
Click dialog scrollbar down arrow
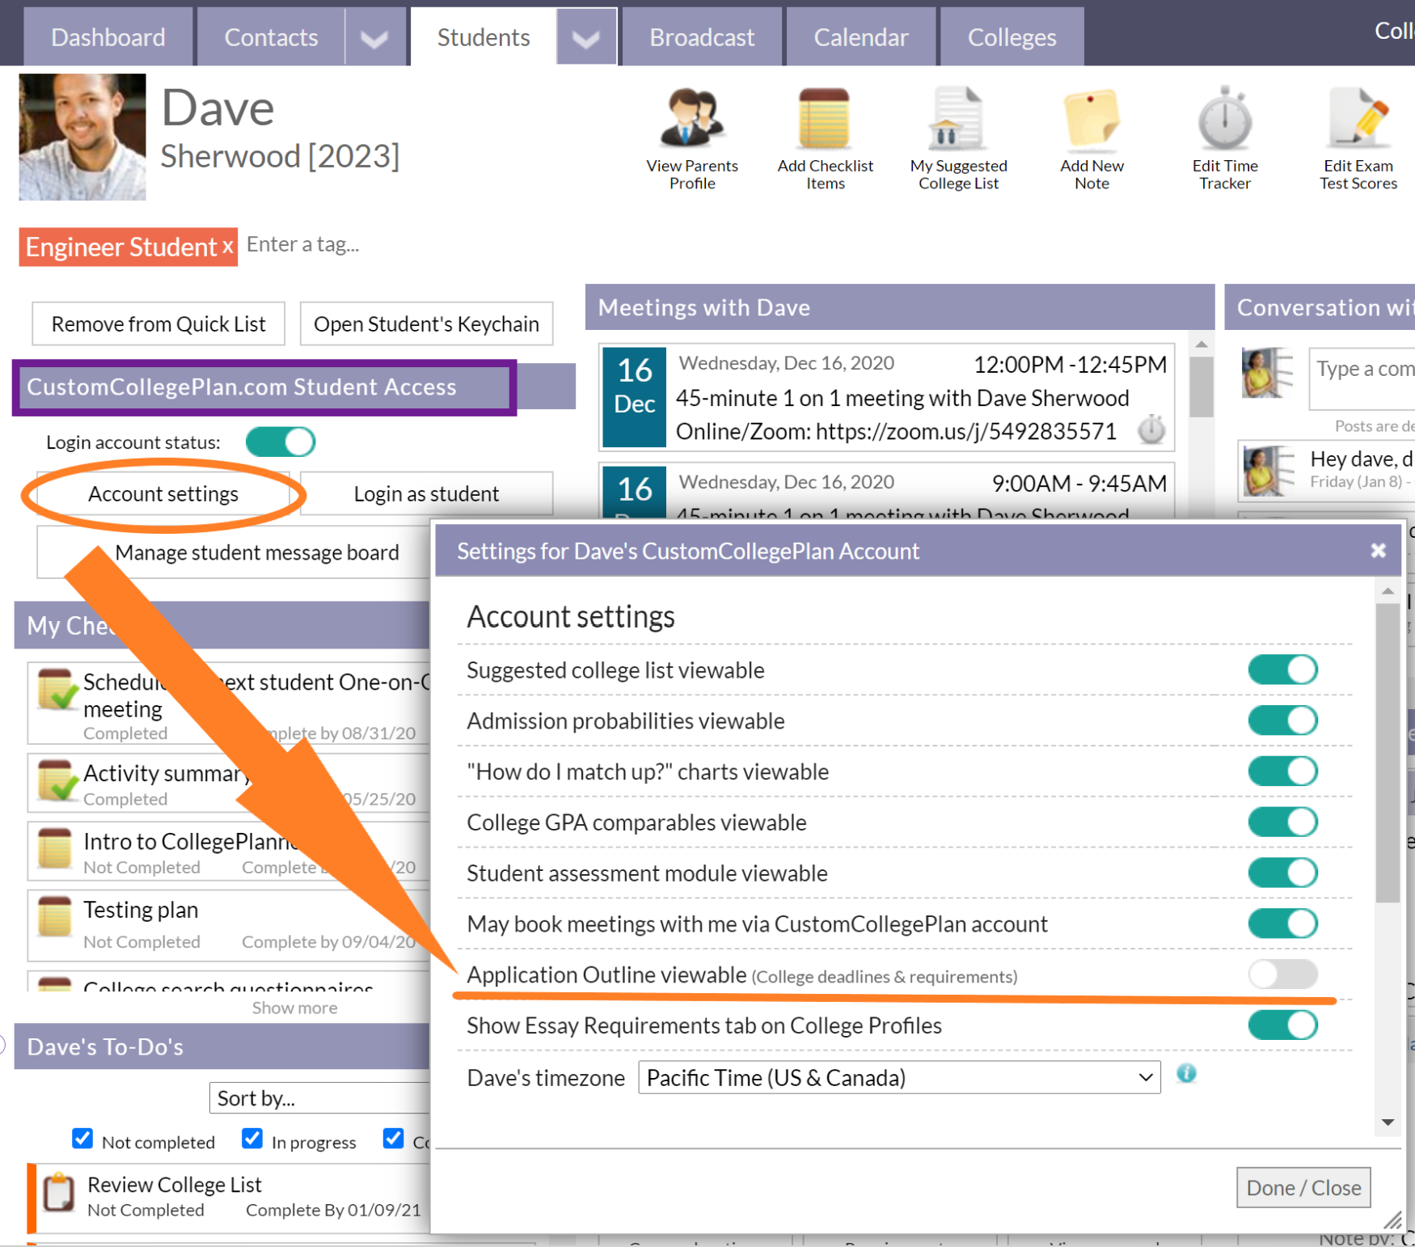click(x=1388, y=1122)
